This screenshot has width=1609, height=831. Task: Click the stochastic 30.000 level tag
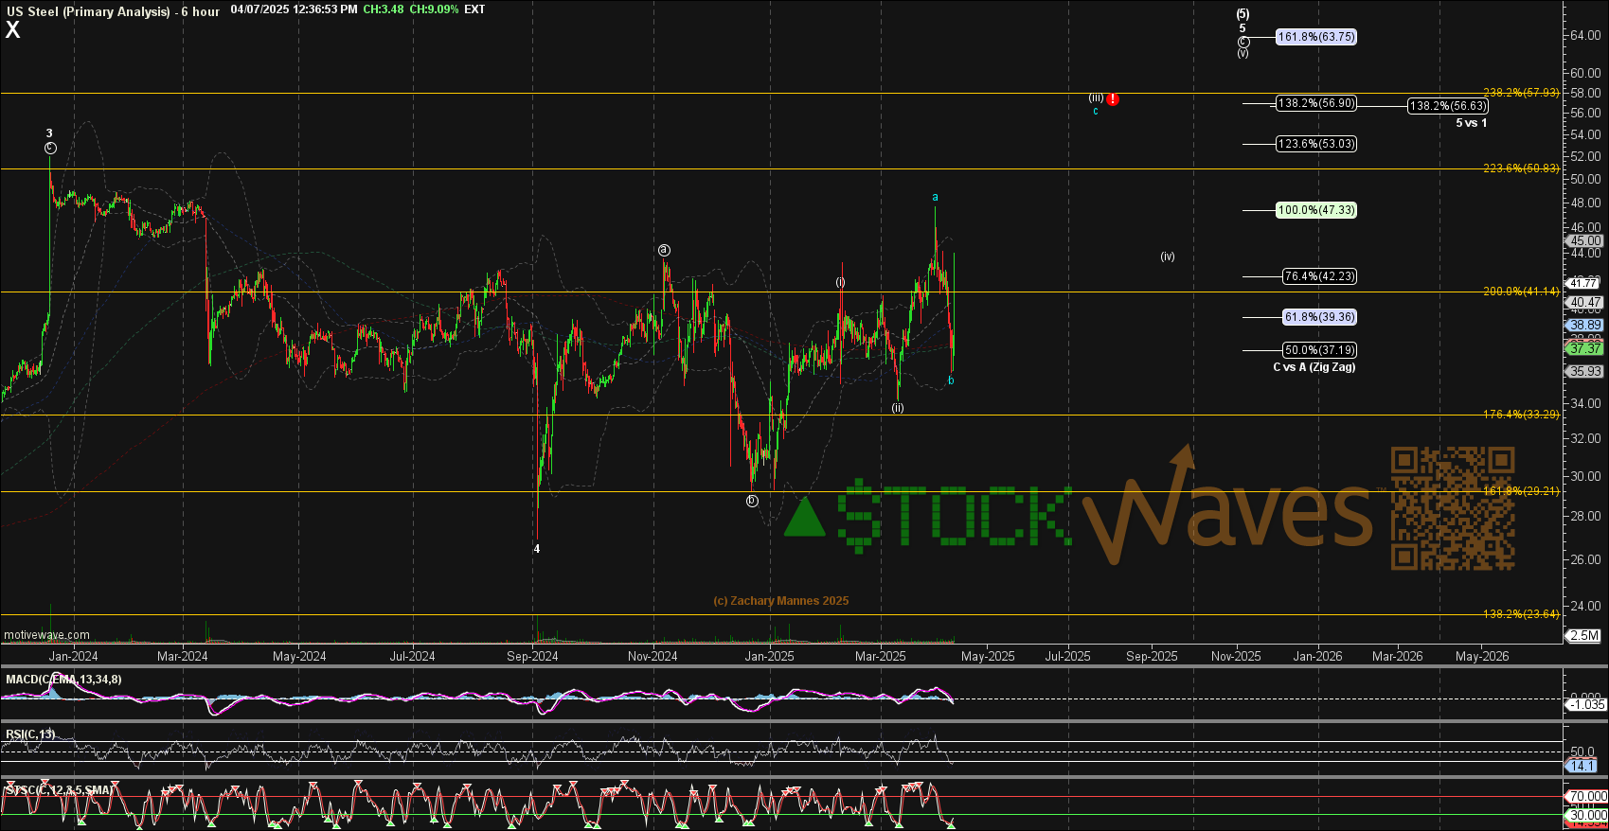(x=1587, y=815)
